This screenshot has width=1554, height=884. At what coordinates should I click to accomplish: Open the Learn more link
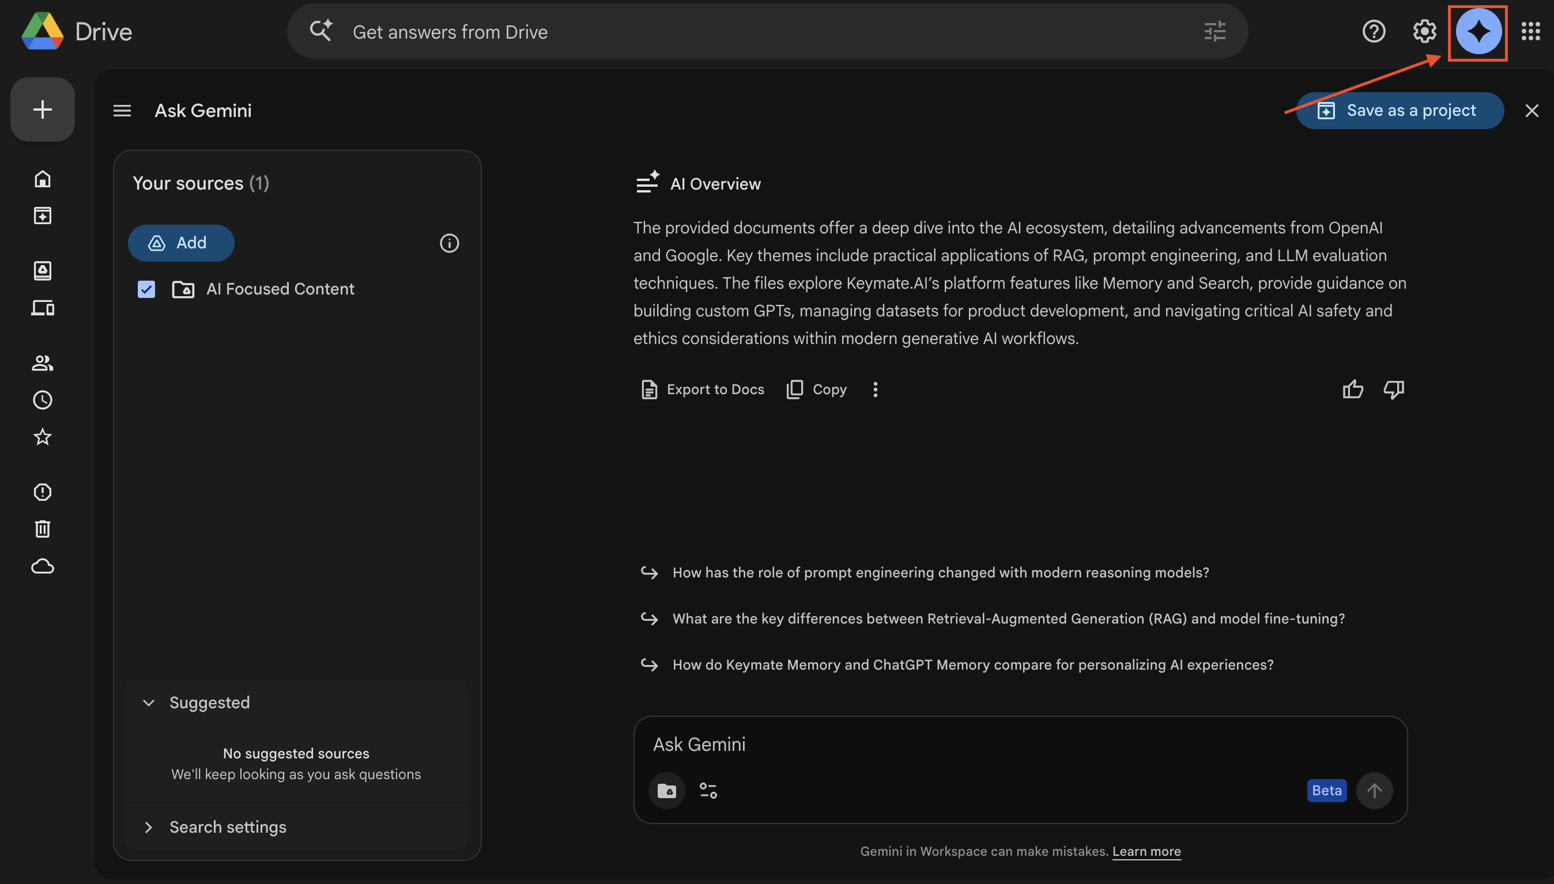point(1146,851)
